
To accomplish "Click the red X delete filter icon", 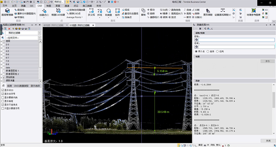I will [x=9, y=29].
